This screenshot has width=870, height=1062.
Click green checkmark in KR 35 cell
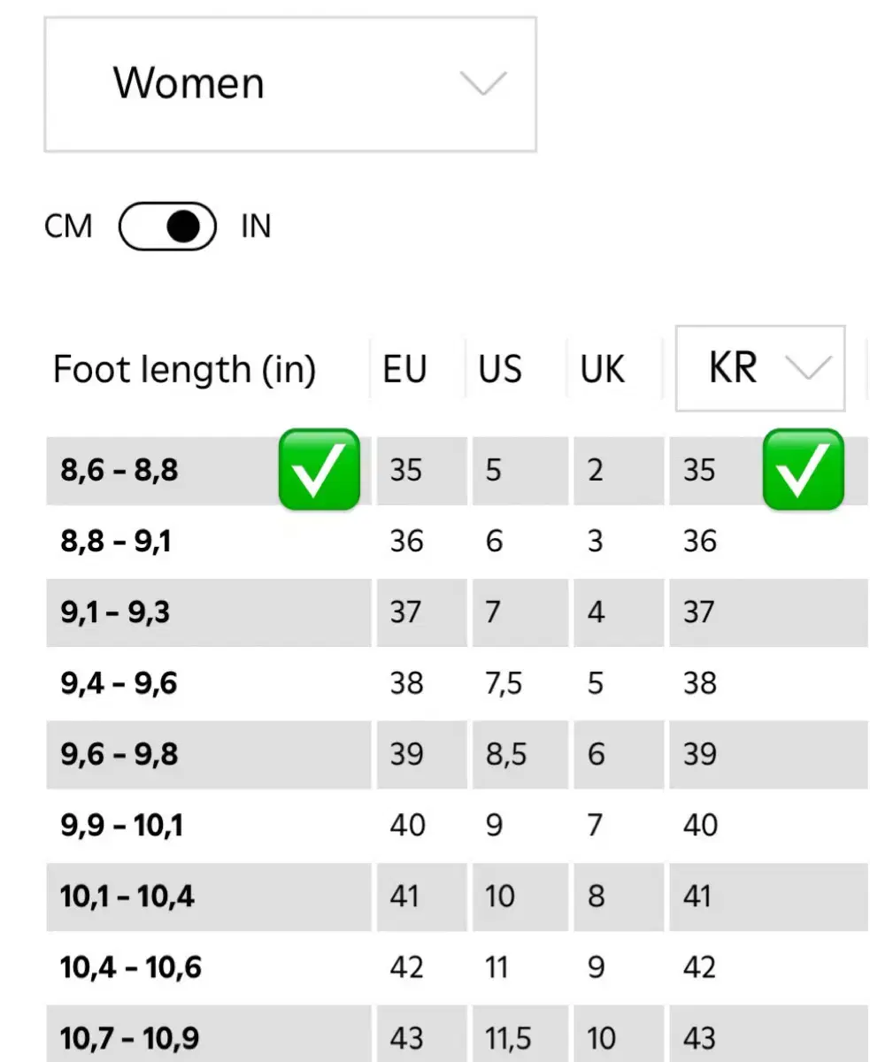[x=802, y=470]
